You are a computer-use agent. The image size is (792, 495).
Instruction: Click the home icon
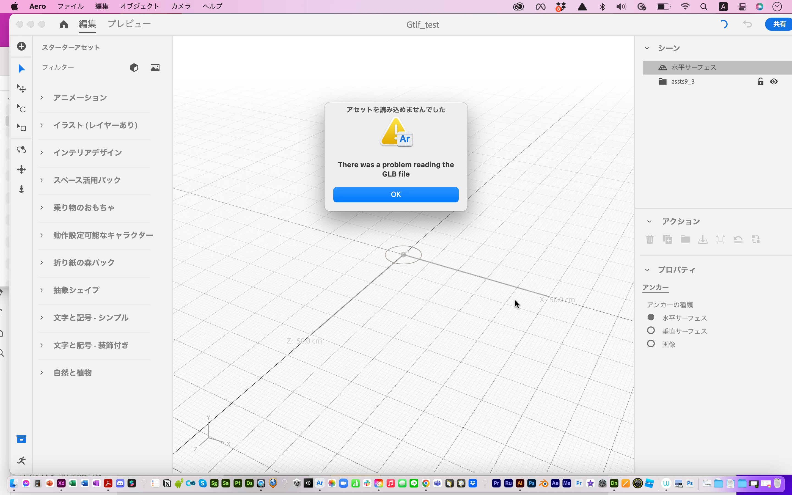click(x=64, y=24)
